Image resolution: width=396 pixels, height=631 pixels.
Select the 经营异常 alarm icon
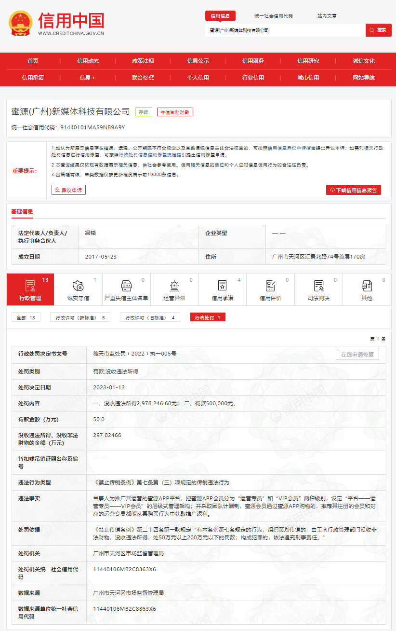coord(174,286)
